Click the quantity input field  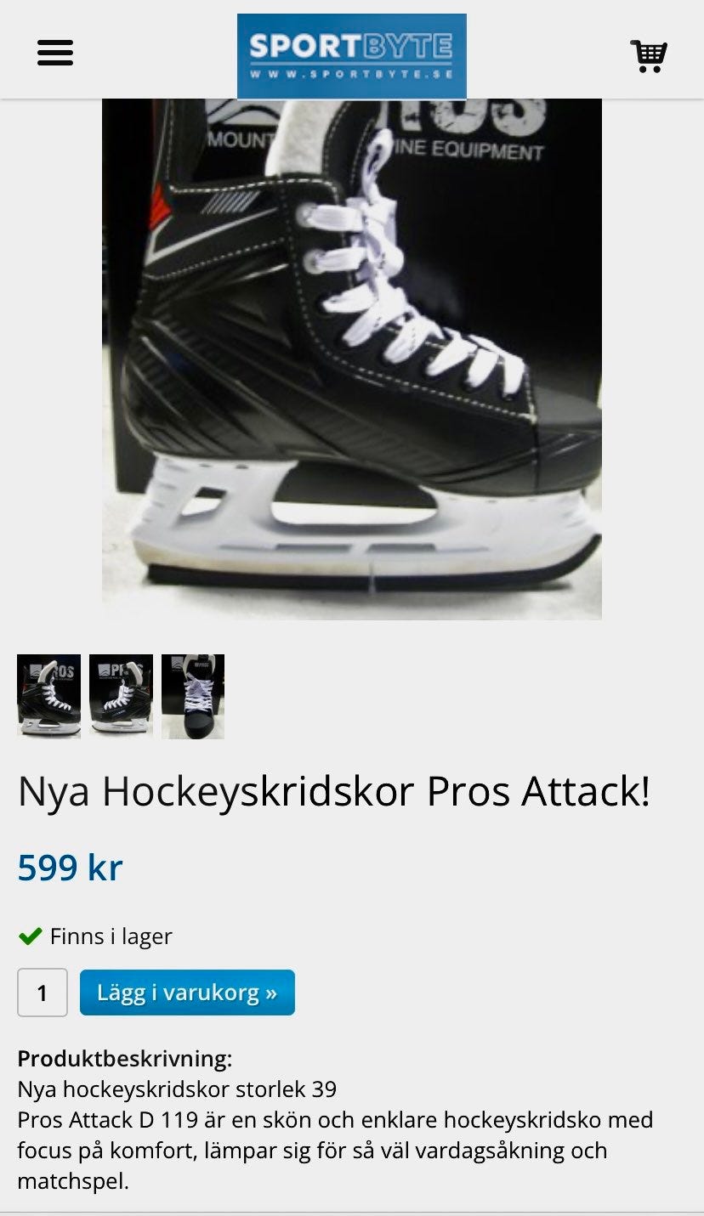pos(43,993)
